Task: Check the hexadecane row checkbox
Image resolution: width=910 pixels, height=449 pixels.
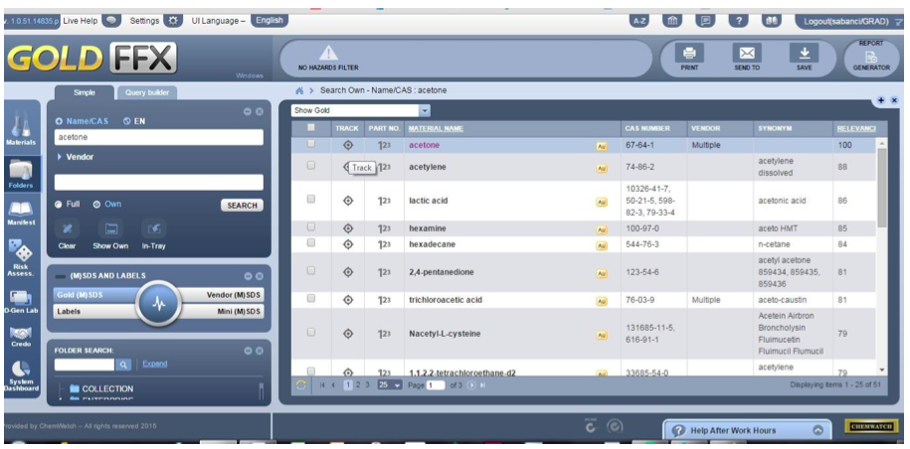Action: click(x=311, y=242)
